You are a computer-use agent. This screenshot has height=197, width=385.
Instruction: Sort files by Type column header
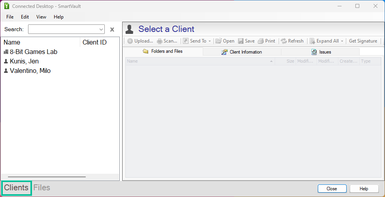tap(370, 61)
